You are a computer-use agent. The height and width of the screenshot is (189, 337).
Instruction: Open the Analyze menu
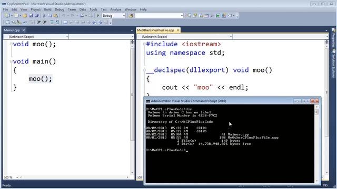(x=116, y=9)
